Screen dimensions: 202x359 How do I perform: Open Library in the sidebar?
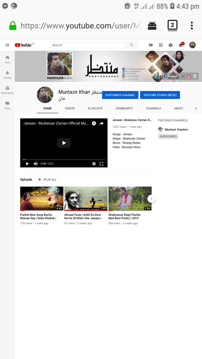[7, 105]
